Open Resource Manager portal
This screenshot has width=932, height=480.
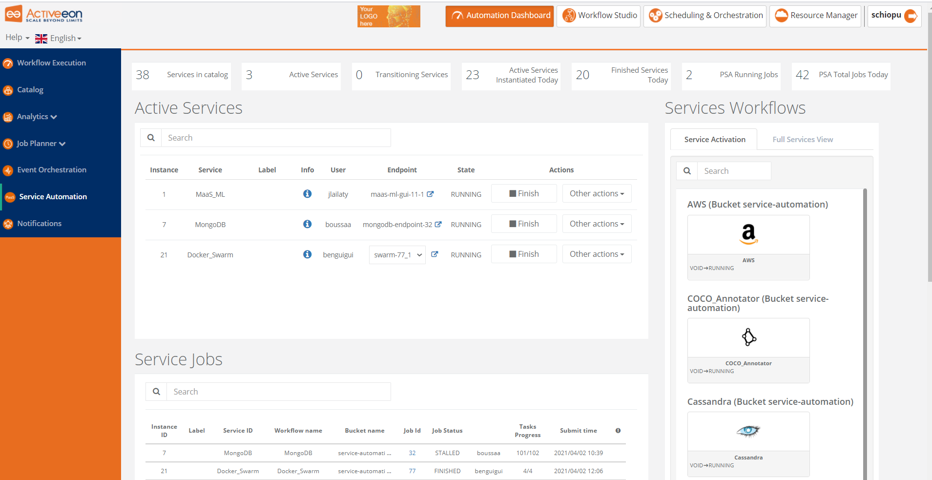[815, 16]
